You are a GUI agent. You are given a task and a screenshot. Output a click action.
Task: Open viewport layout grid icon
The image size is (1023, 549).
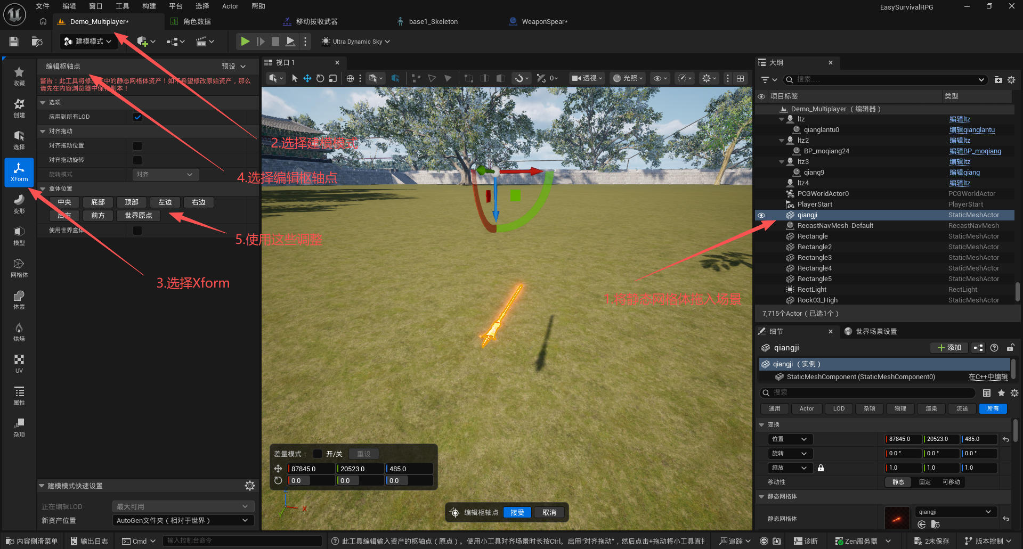pyautogui.click(x=741, y=78)
